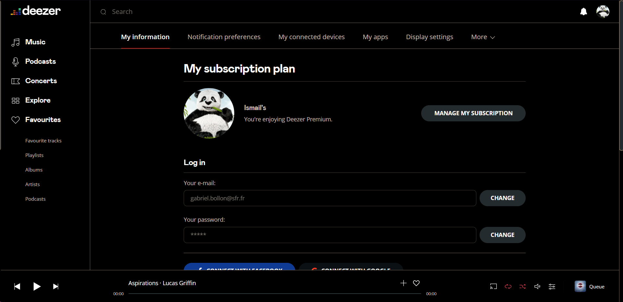The width and height of the screenshot is (623, 302).
Task: Change the e-mail address
Action: tap(503, 198)
